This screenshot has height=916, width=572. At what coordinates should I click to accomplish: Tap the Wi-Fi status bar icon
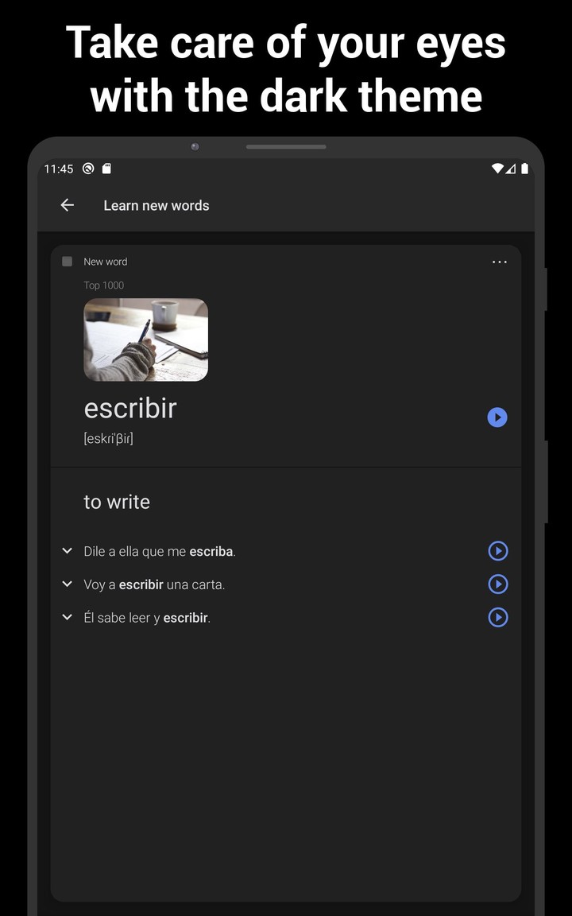pyautogui.click(x=497, y=169)
